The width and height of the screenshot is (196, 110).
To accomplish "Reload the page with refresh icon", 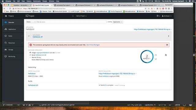I will click(x=10, y=9).
